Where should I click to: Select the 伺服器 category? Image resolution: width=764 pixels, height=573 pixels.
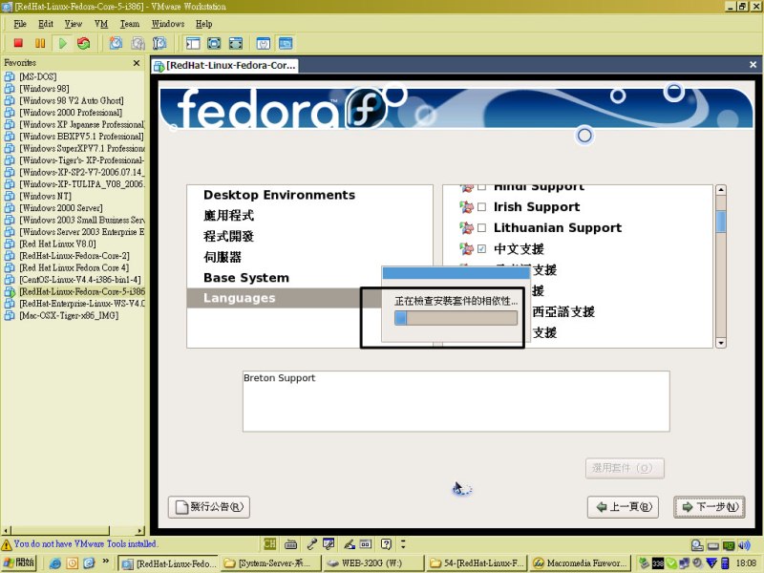(223, 257)
